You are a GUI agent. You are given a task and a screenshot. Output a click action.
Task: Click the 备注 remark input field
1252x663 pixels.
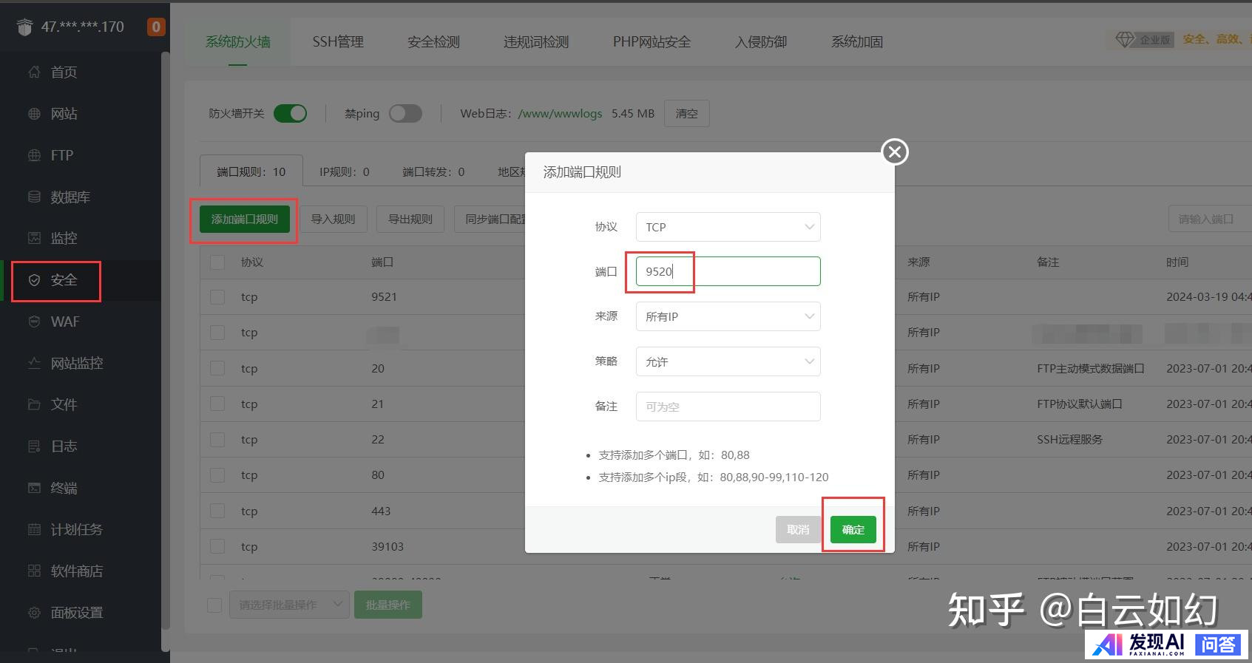(728, 407)
